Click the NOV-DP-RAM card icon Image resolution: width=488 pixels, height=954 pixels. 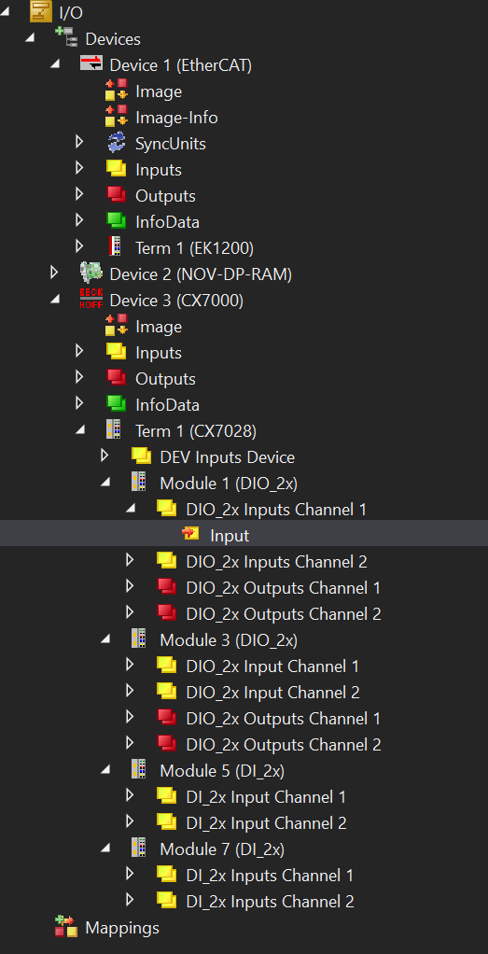(x=91, y=274)
